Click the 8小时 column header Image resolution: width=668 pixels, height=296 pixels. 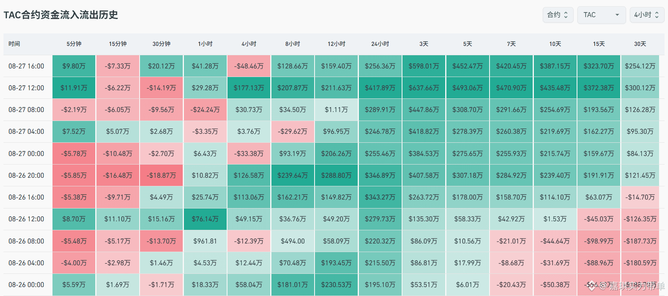[x=292, y=44]
